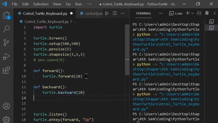
Task: Click 'import turtle' on line 1
Action: 48,27
